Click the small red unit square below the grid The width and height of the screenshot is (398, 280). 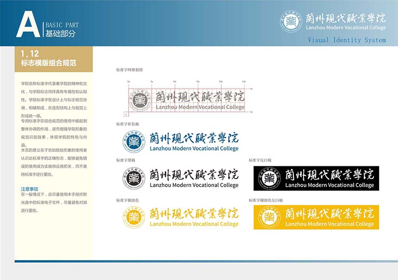126,114
